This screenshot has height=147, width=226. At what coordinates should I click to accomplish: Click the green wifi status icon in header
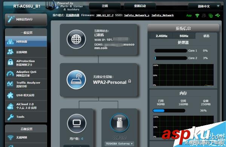tap(197, 15)
